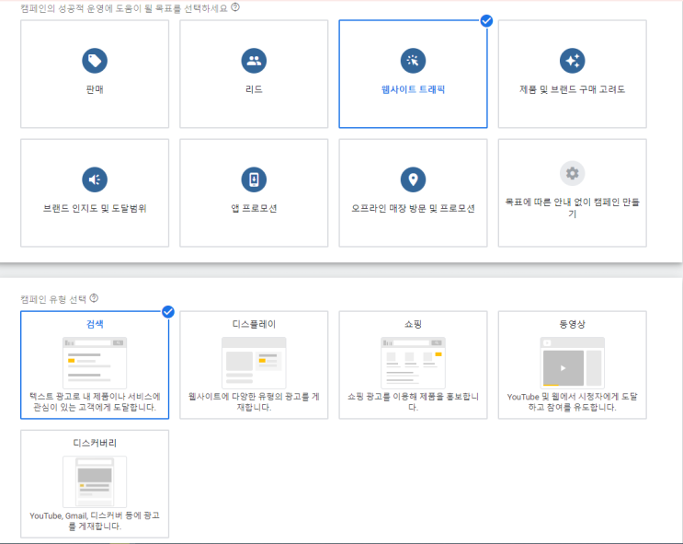The width and height of the screenshot is (683, 544).
Task: Click the 오프라인 매장 방문 및 프로모션 label
Action: click(x=413, y=209)
